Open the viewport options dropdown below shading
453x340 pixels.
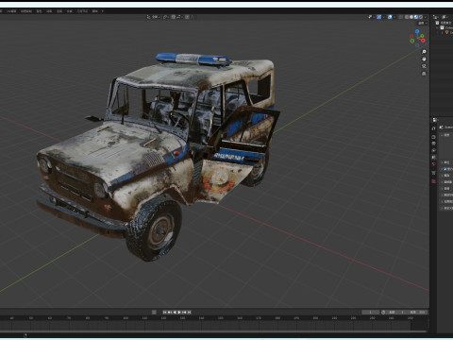coord(423,24)
